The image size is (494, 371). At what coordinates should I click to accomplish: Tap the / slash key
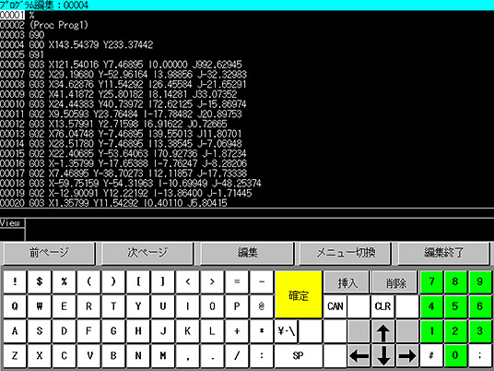tap(237, 356)
